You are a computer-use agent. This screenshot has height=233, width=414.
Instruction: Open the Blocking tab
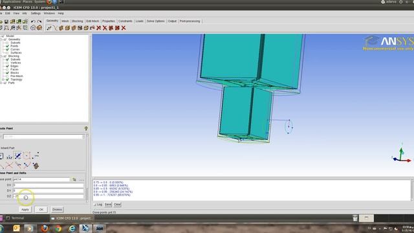(78, 21)
